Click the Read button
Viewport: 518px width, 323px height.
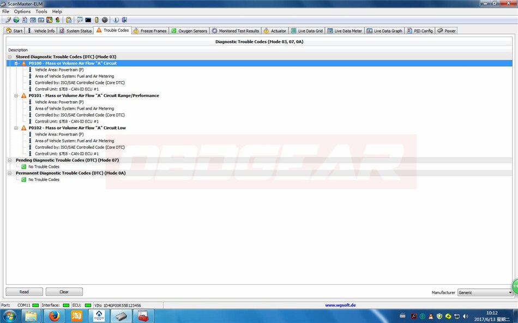(24, 292)
